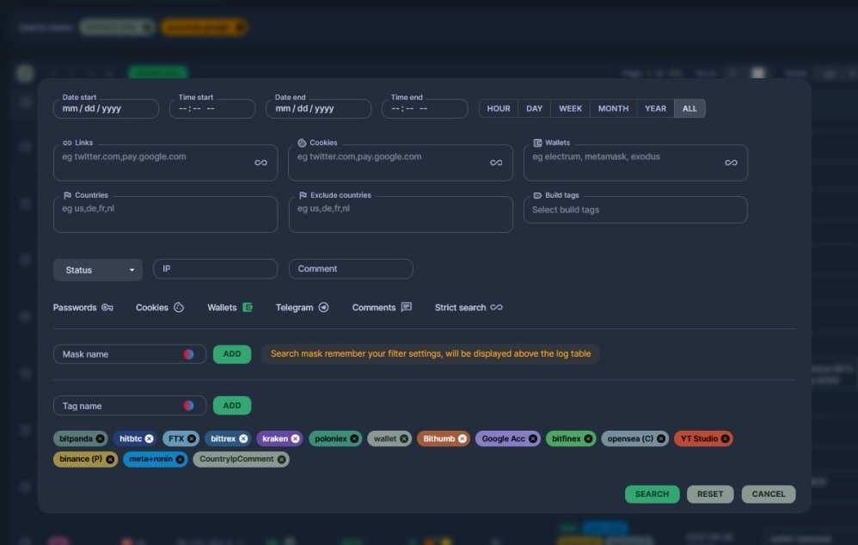This screenshot has width=858, height=545.
Task: Remove the kraken tag via its x icon
Action: point(296,438)
